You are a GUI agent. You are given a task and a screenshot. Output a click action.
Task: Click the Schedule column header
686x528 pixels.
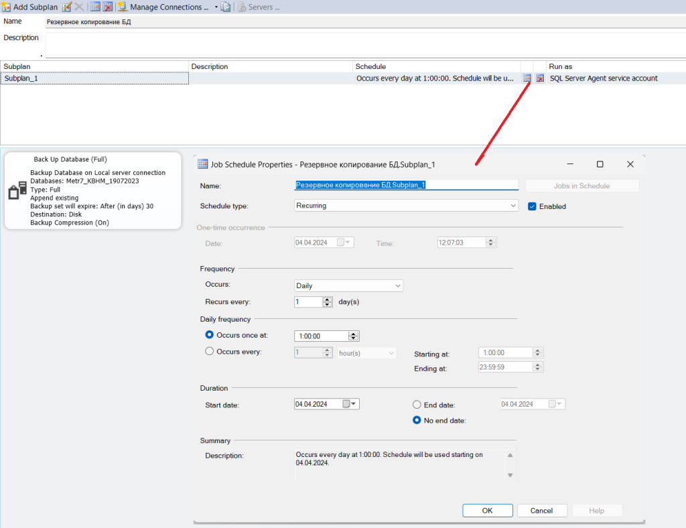coord(436,66)
